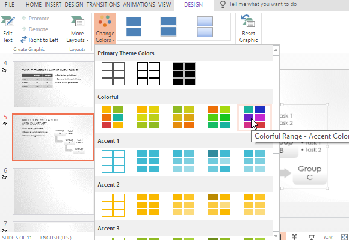
Task: Choose fifth Accent 2 transparent yellow swatch
Action: (255, 205)
